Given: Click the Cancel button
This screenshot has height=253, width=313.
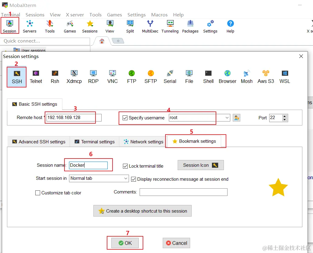Looking at the screenshot, I should pos(176,243).
